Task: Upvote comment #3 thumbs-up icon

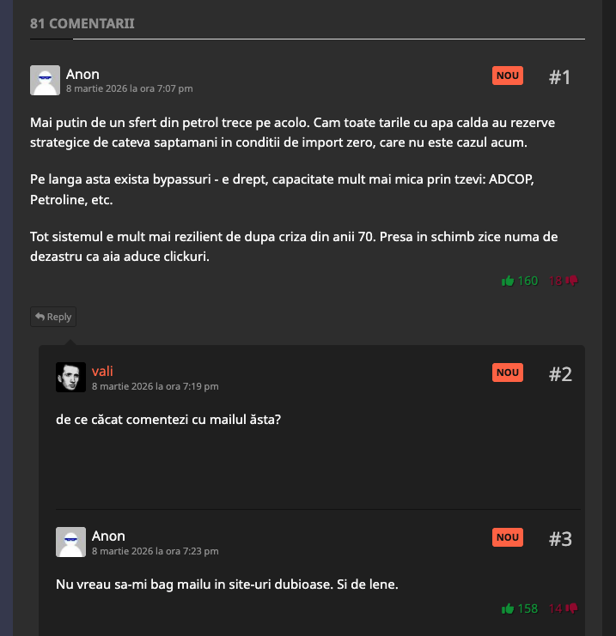Action: coord(508,609)
